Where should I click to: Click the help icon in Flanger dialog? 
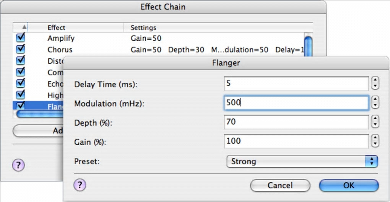[80, 185]
